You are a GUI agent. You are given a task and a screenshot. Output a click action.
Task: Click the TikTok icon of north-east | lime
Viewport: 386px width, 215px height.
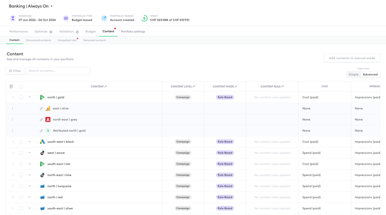[x=42, y=175]
